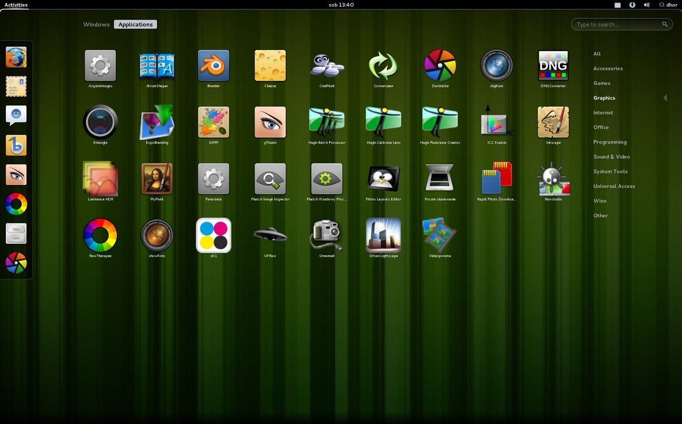Start MyPaint
The height and width of the screenshot is (424, 682).
tap(157, 179)
